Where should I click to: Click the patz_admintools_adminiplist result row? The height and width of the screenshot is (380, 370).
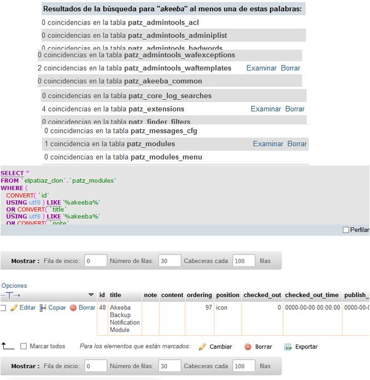tap(173, 35)
